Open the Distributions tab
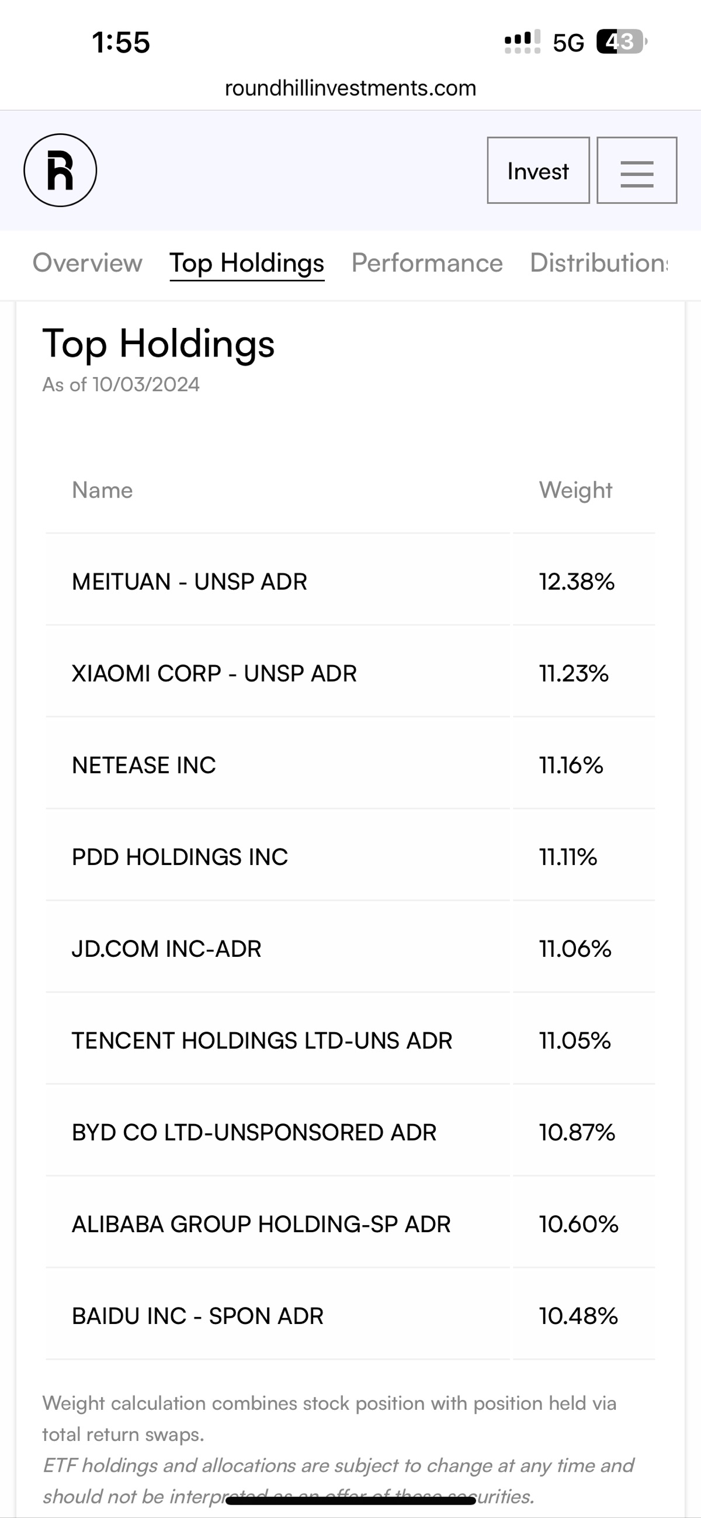 point(599,263)
